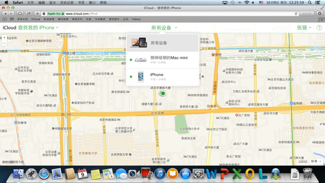This screenshot has height=183, width=325.
Task: Open Notes app in the Dock
Action: 95,174
